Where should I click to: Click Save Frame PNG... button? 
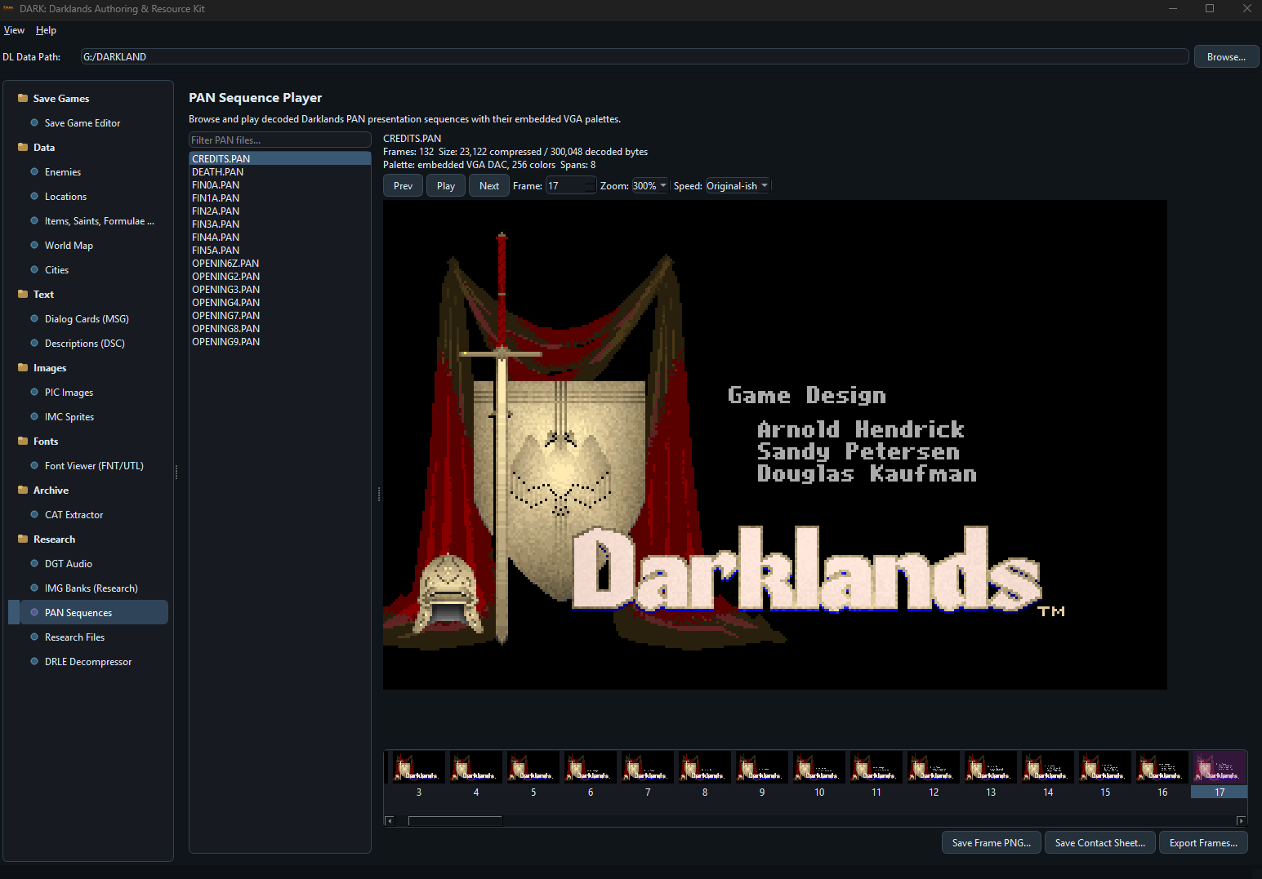tap(992, 842)
